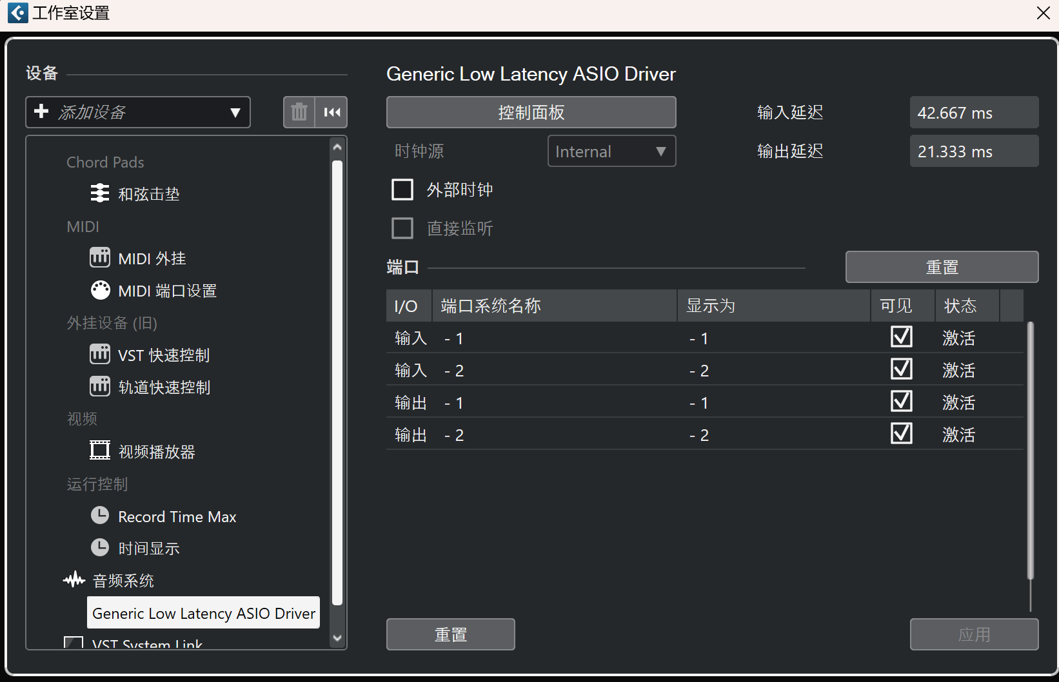This screenshot has width=1059, height=682.
Task: Click the 重置 button above the port list
Action: (941, 266)
